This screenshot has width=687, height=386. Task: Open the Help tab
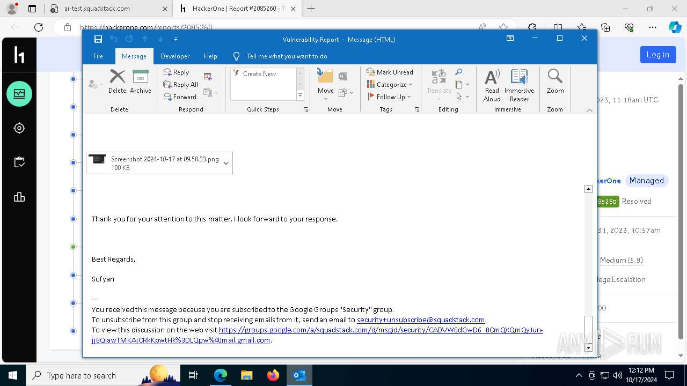pos(210,56)
